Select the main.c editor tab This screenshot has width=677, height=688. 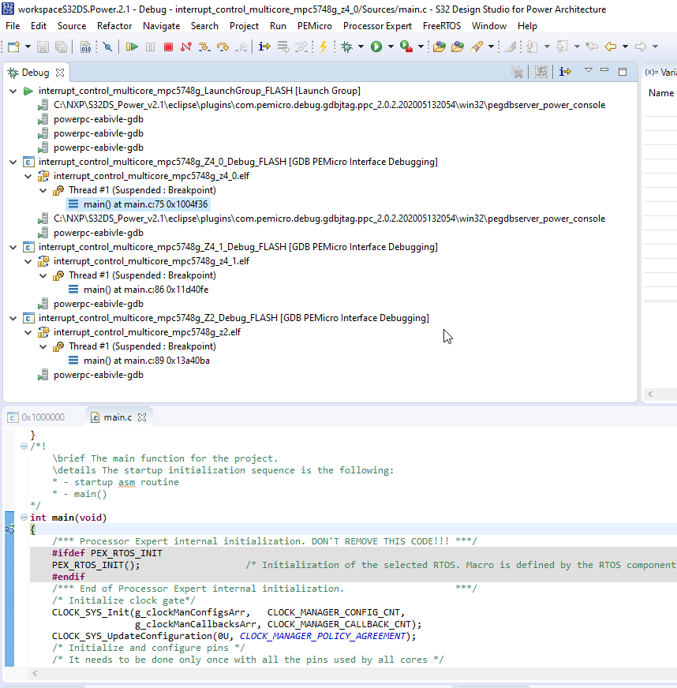pos(118,417)
